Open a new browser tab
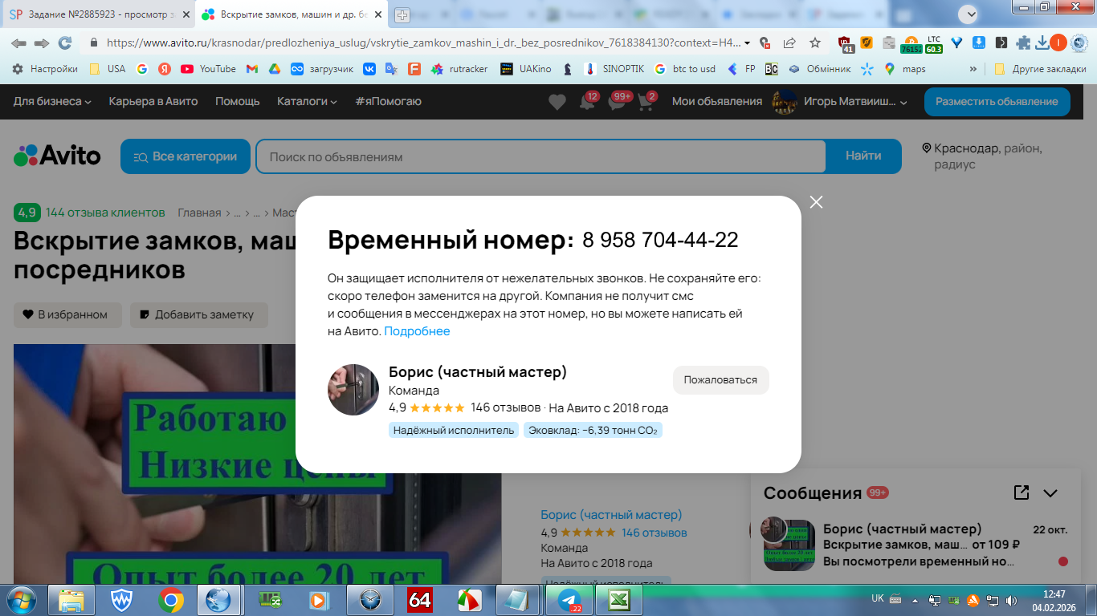This screenshot has width=1097, height=616. pos(402,14)
